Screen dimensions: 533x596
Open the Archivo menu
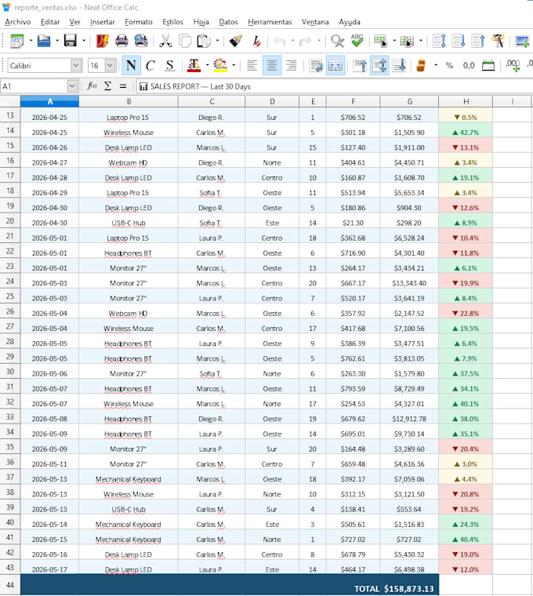pyautogui.click(x=18, y=22)
